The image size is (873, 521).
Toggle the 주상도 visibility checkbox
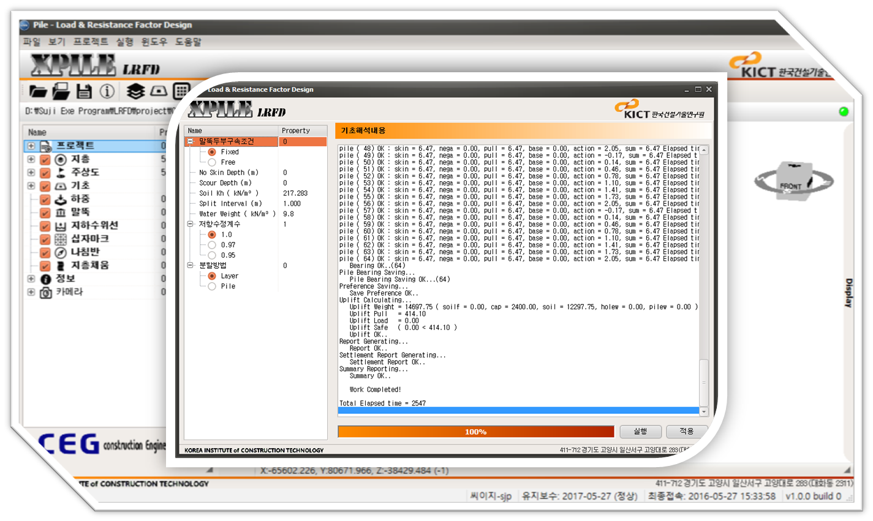click(45, 173)
